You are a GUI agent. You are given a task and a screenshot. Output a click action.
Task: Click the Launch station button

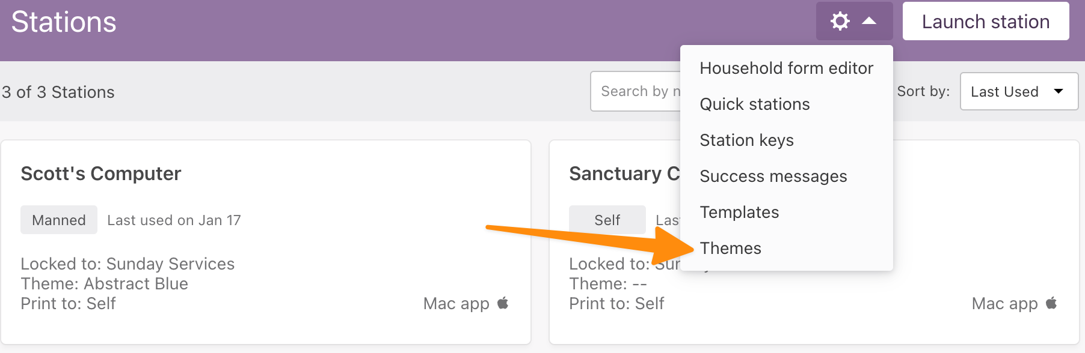986,22
